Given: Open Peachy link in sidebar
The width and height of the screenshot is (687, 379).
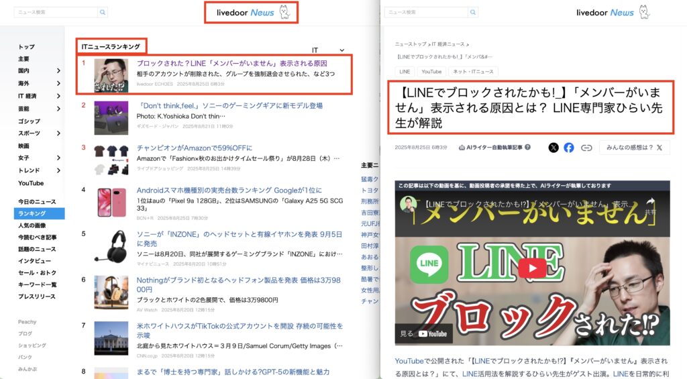Looking at the screenshot, I should (27, 321).
